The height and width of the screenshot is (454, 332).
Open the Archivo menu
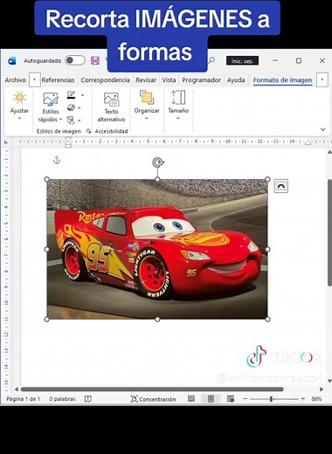click(16, 79)
